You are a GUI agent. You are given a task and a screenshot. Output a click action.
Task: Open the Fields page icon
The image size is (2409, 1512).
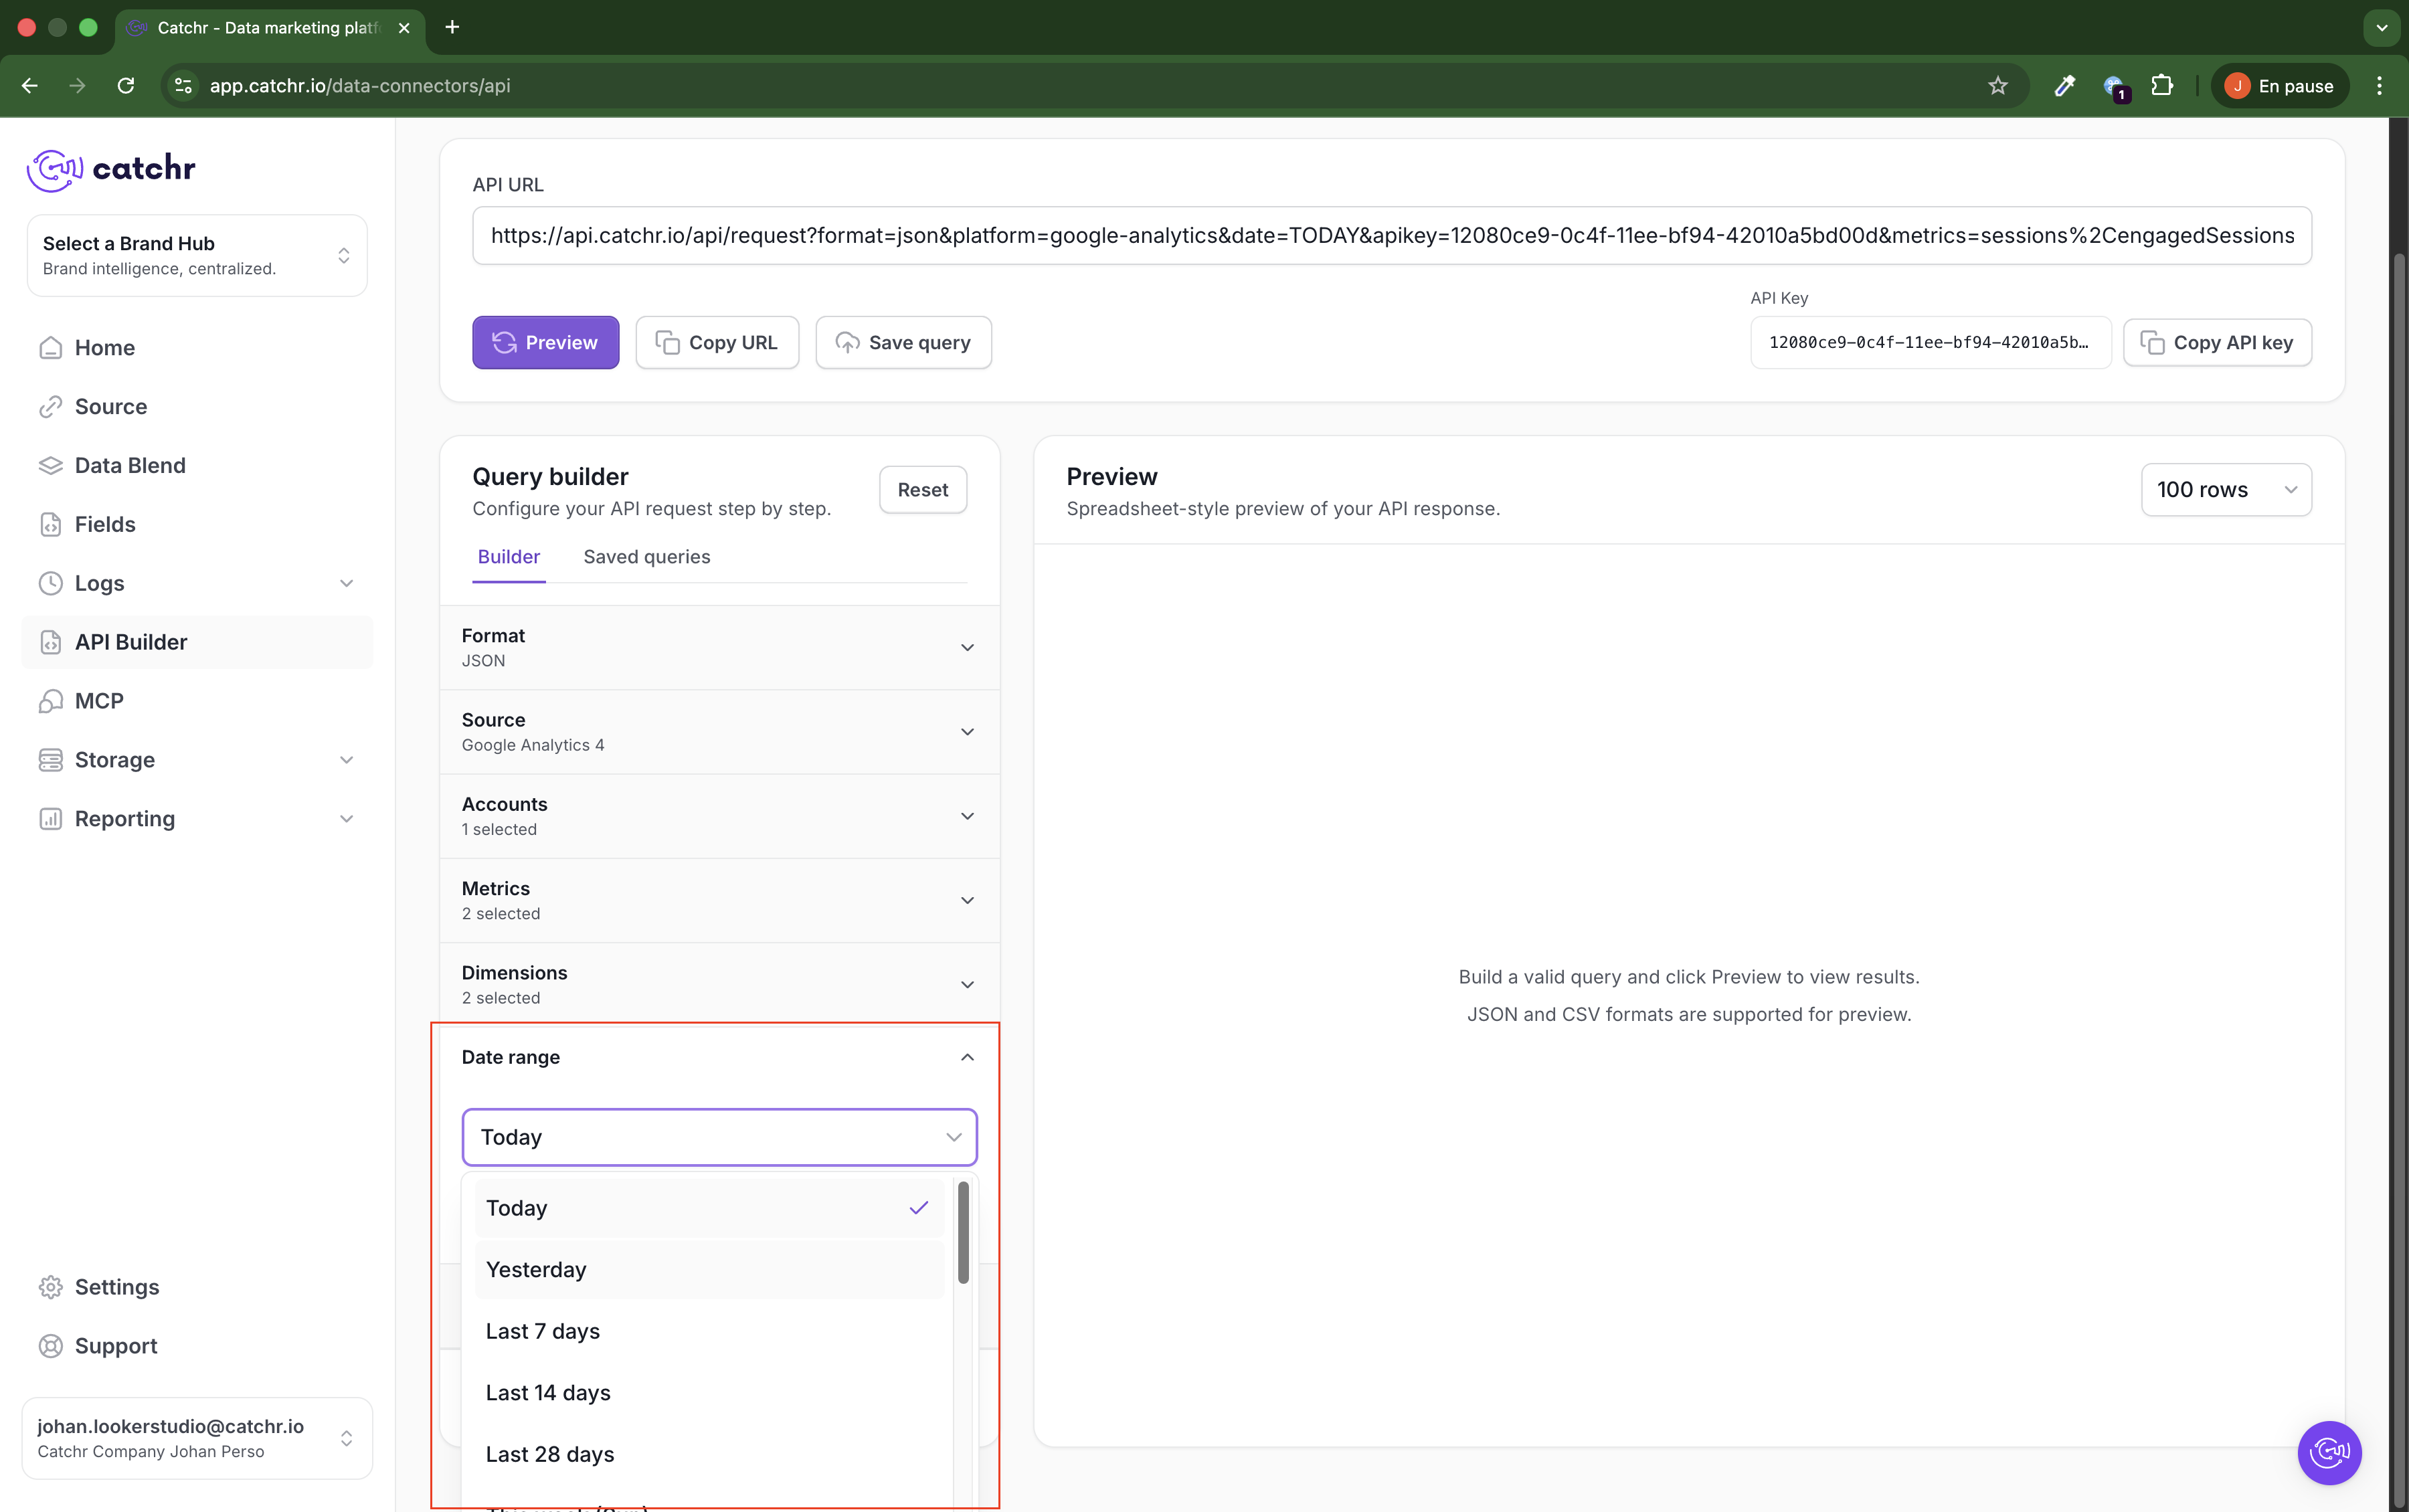click(x=50, y=524)
